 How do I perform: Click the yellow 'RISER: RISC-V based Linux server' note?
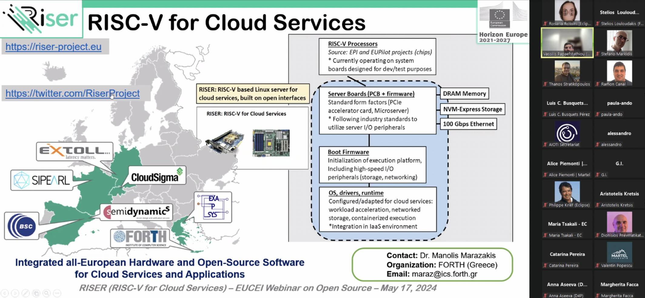[x=253, y=94]
